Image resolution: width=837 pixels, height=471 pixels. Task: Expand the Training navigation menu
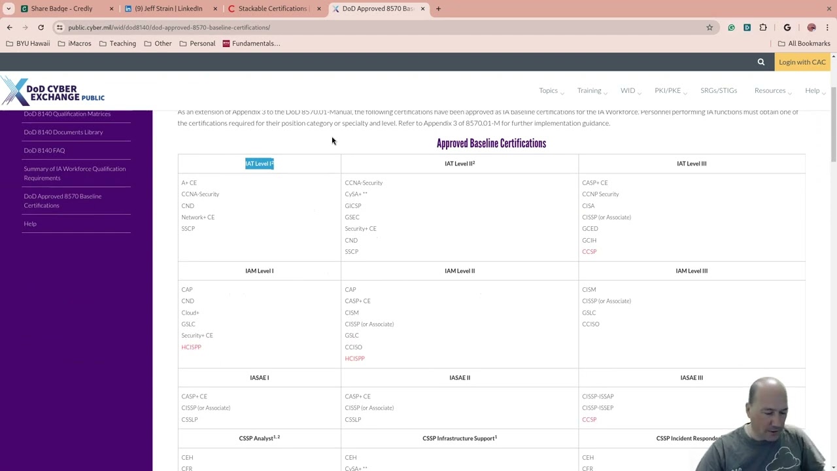click(x=592, y=91)
